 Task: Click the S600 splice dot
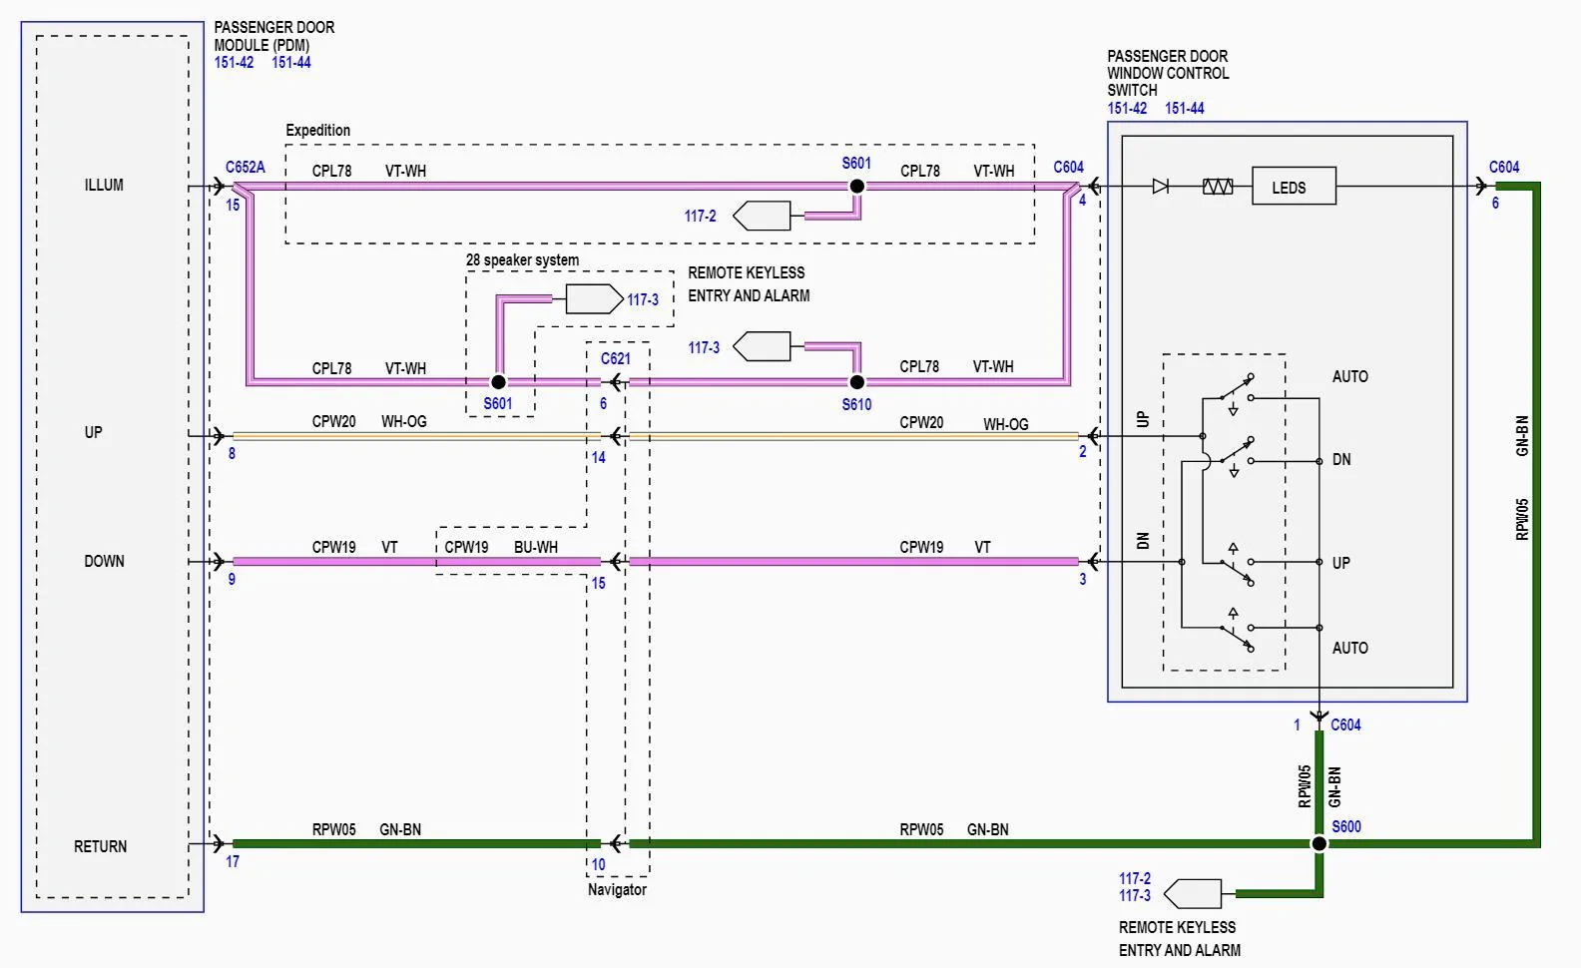coord(1318,844)
